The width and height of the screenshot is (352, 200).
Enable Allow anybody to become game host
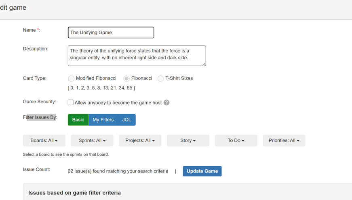pos(71,102)
